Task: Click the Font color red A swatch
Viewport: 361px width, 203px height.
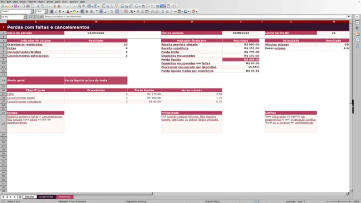Action: click(x=68, y=11)
